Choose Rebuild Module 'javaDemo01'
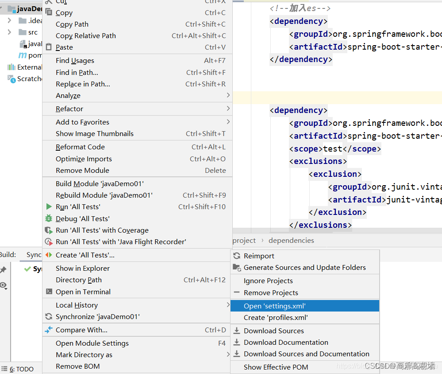Image resolution: width=442 pixels, height=374 pixels. [137, 195]
